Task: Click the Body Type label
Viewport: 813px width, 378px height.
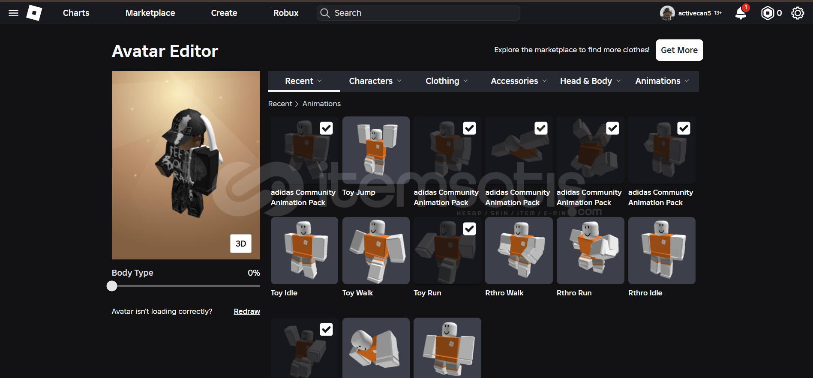Action: (x=132, y=273)
